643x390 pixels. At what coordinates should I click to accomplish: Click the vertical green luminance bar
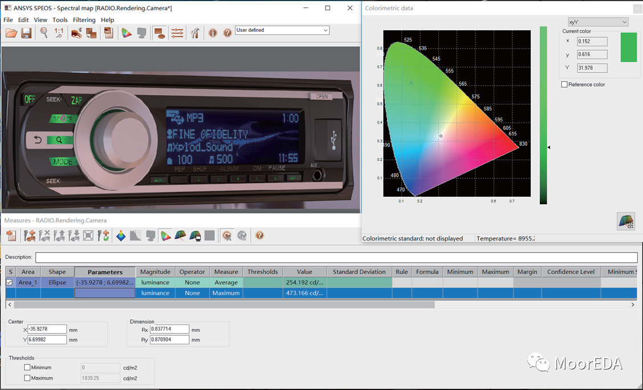point(543,115)
